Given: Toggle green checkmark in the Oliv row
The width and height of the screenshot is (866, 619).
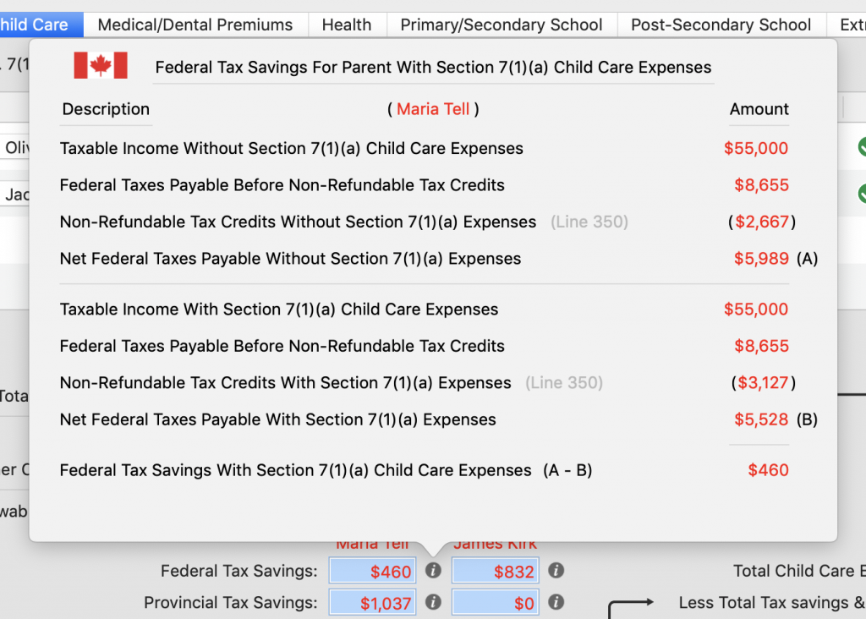Looking at the screenshot, I should point(862,147).
